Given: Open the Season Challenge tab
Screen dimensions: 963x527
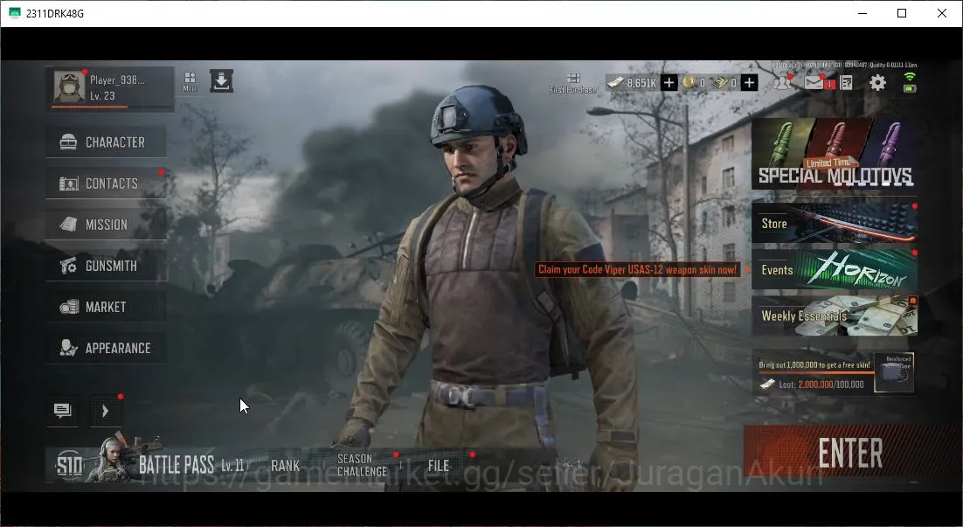Looking at the screenshot, I should [363, 465].
